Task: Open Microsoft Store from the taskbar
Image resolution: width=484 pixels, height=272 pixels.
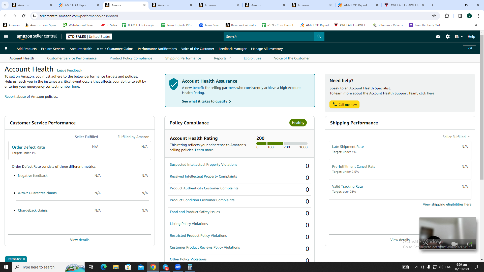Action: tap(128, 267)
